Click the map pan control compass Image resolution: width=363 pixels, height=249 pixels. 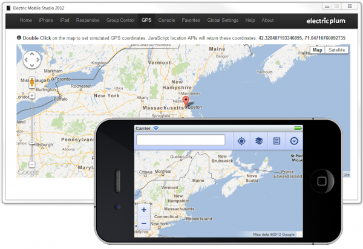tap(31, 60)
